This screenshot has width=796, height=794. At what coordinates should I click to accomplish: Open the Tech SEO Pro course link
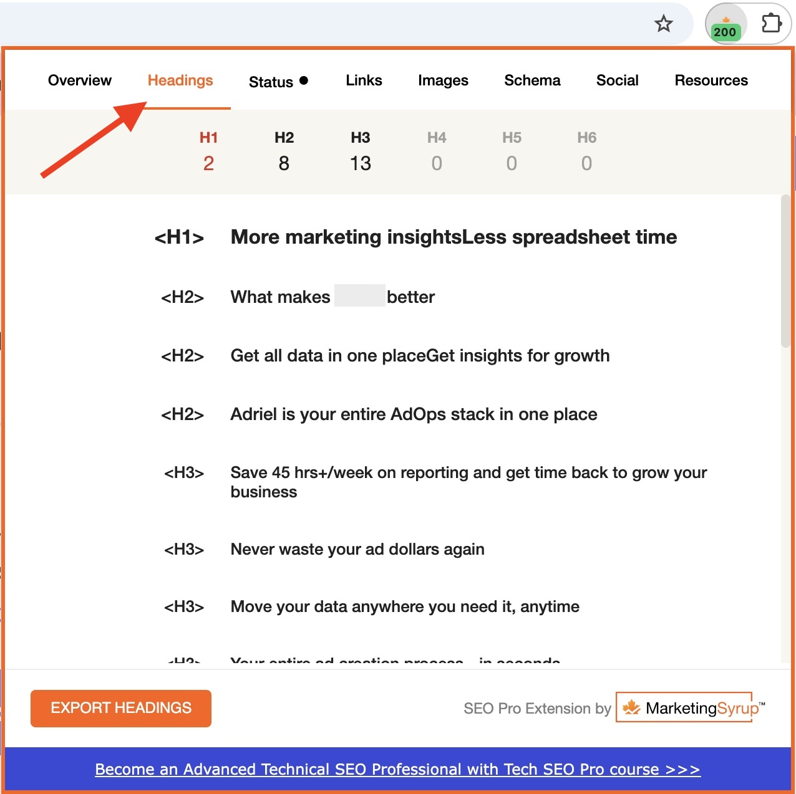click(x=397, y=769)
